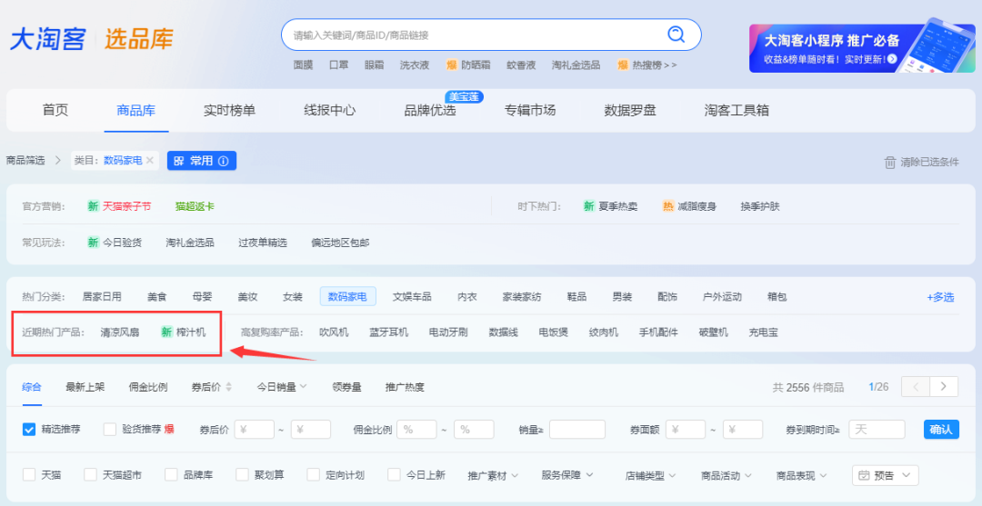Open the 预售 dropdown
Screen dimensions: 982x506
coord(885,475)
